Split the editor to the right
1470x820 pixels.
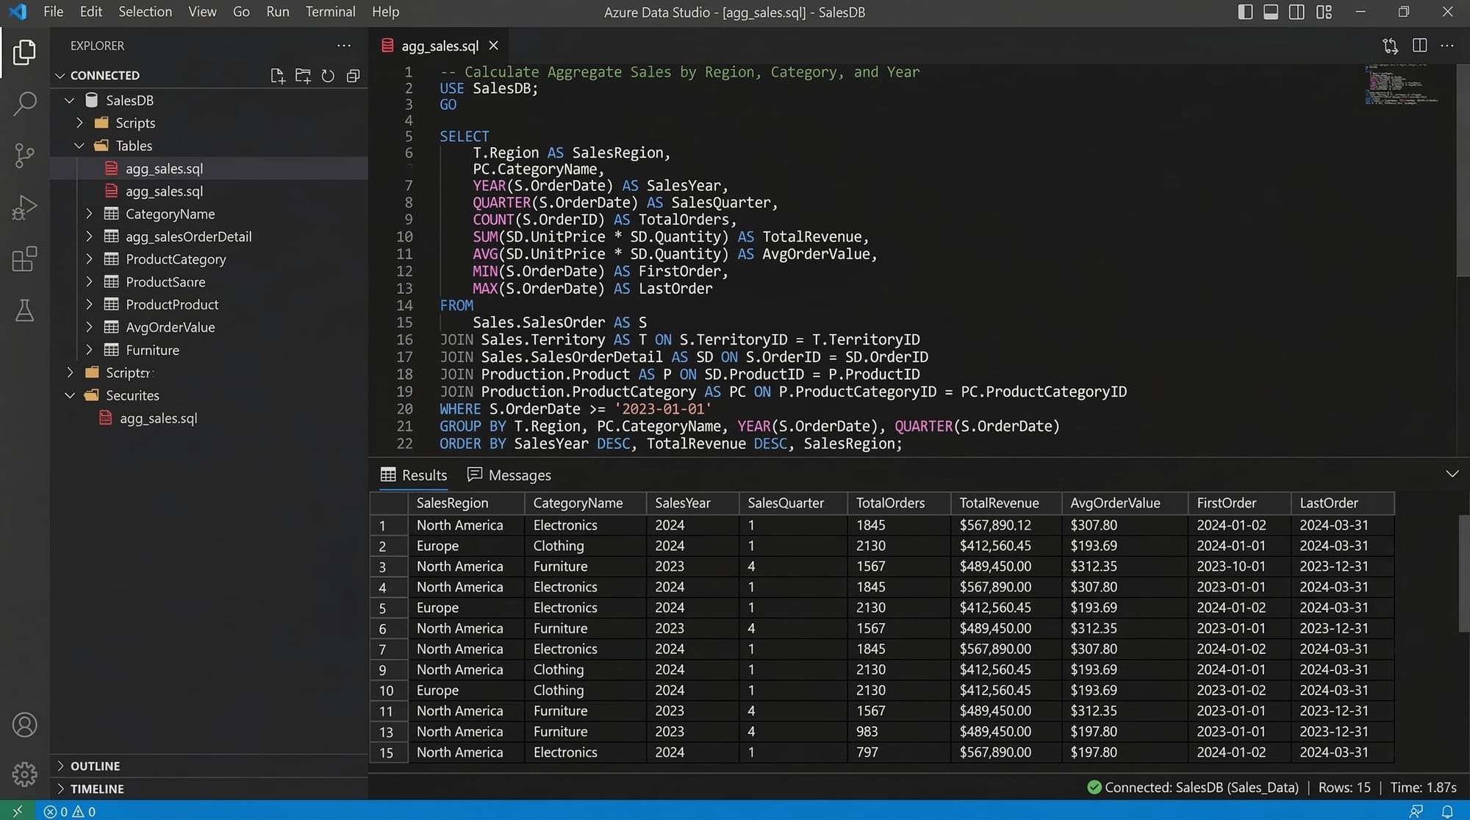1419,46
